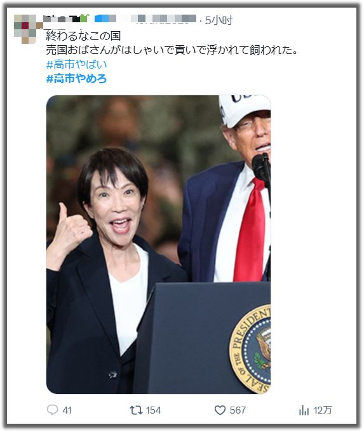This screenshot has height=432, width=364.
Task: Like the tweet with the heart icon
Action: 220,410
